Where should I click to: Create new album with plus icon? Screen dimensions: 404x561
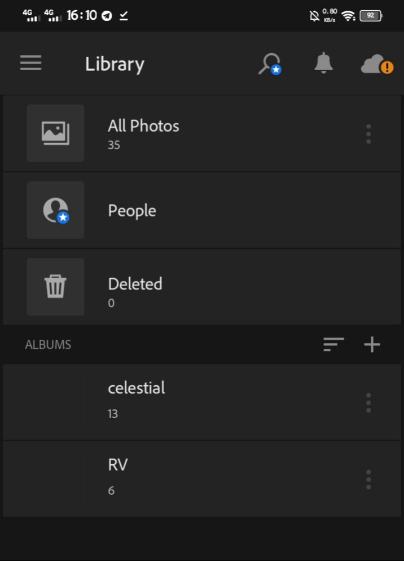click(x=372, y=344)
